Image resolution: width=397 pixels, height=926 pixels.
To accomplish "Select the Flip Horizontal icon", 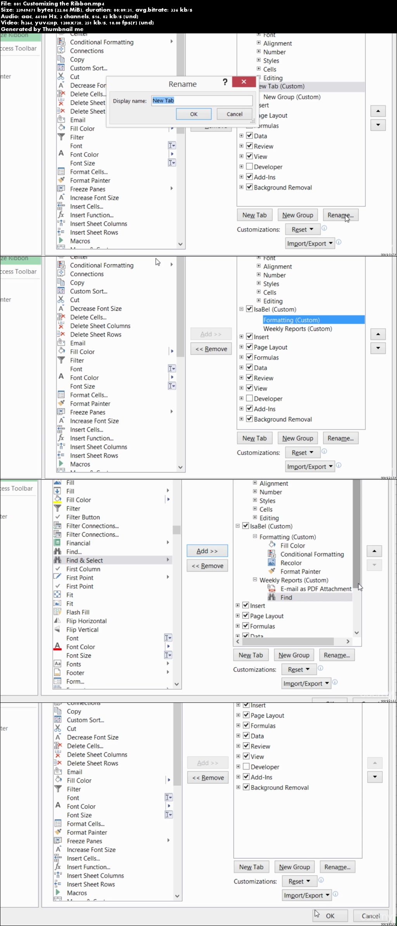I will coord(57,620).
